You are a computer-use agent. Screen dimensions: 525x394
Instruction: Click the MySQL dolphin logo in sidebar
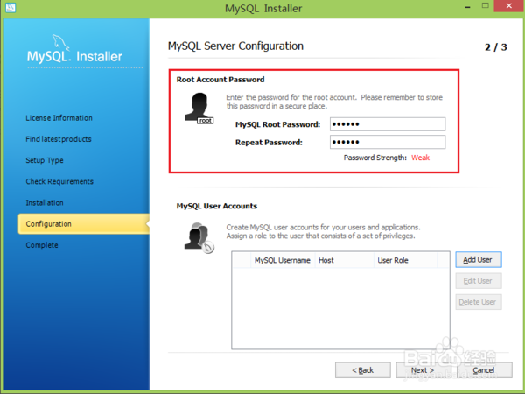[x=61, y=43]
